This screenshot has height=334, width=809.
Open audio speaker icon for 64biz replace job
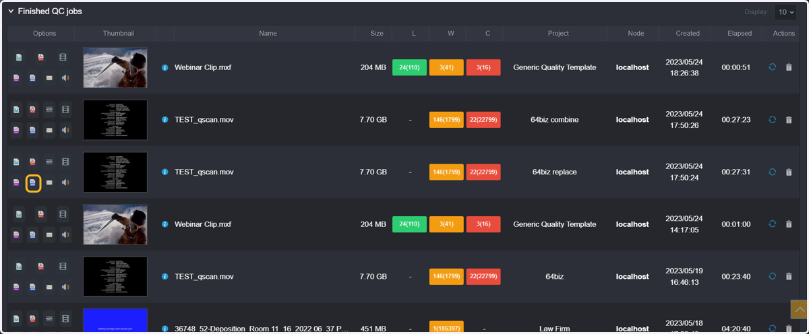[x=65, y=182]
